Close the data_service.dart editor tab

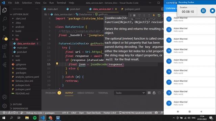116,9
